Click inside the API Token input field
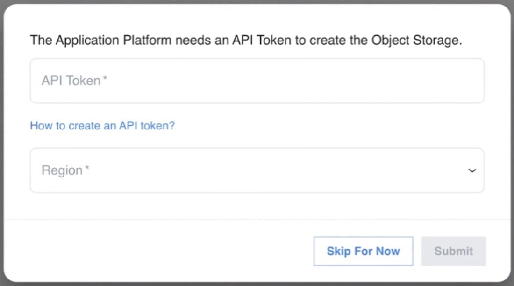This screenshot has width=514, height=286. 257,81
